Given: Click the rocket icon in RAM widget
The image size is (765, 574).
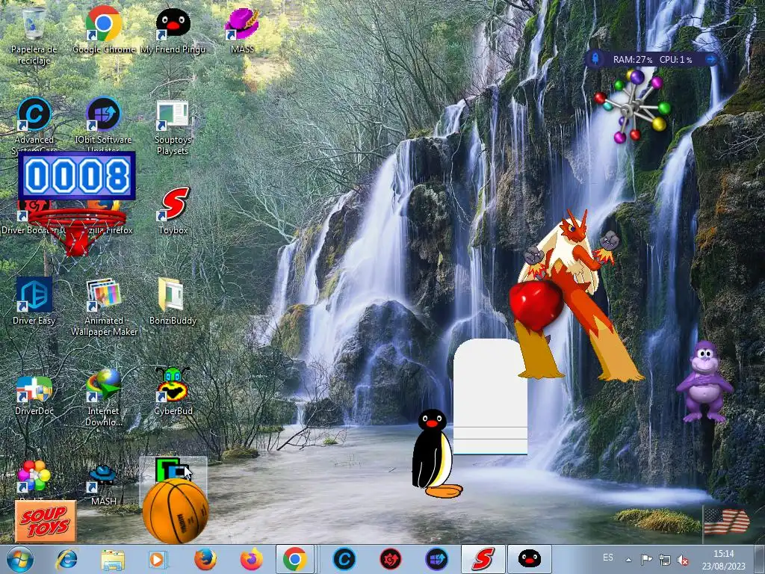Looking at the screenshot, I should click(x=595, y=59).
